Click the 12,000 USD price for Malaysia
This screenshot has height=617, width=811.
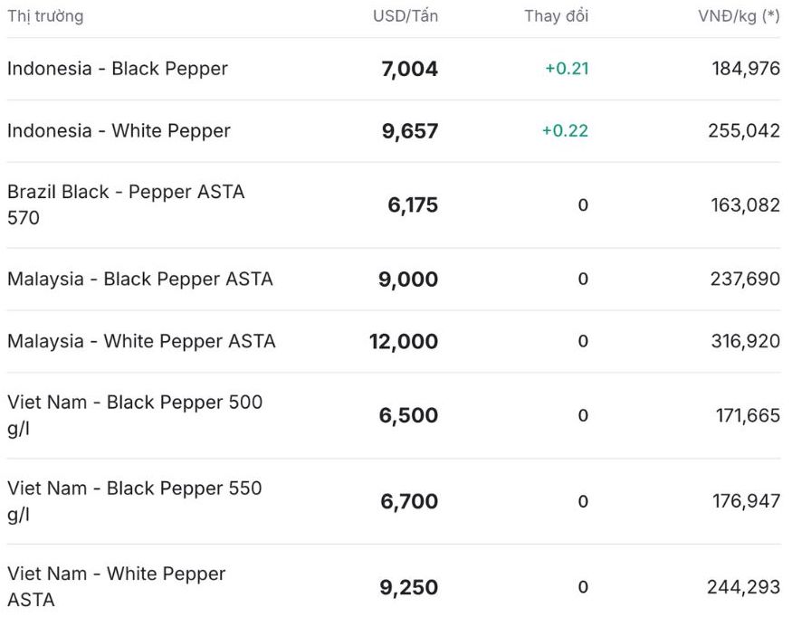coord(404,341)
